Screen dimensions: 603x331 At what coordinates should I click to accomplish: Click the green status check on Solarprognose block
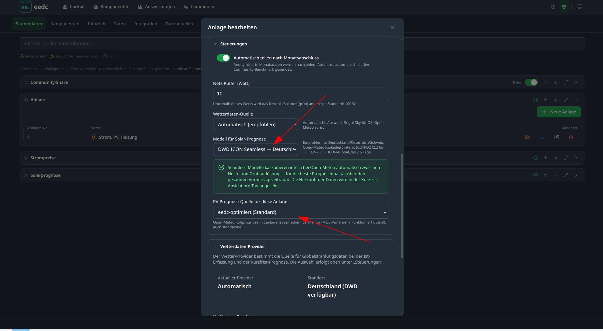[536, 175]
